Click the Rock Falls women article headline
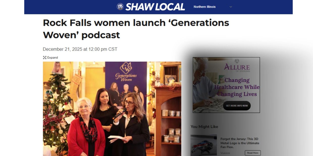 point(136,29)
